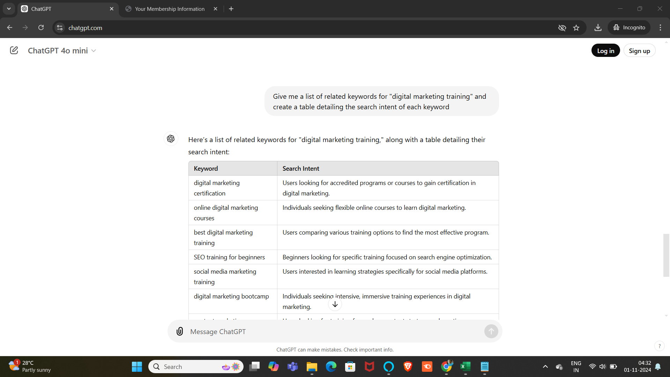Click the third-party cookies blocked eye icon

pyautogui.click(x=562, y=28)
